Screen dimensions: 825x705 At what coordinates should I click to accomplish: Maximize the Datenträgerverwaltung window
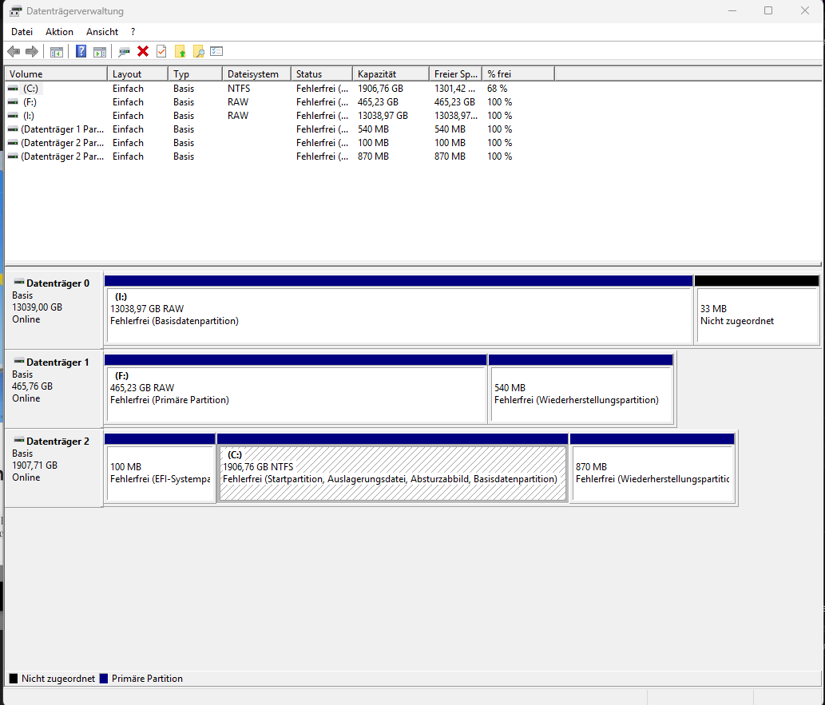[x=768, y=10]
